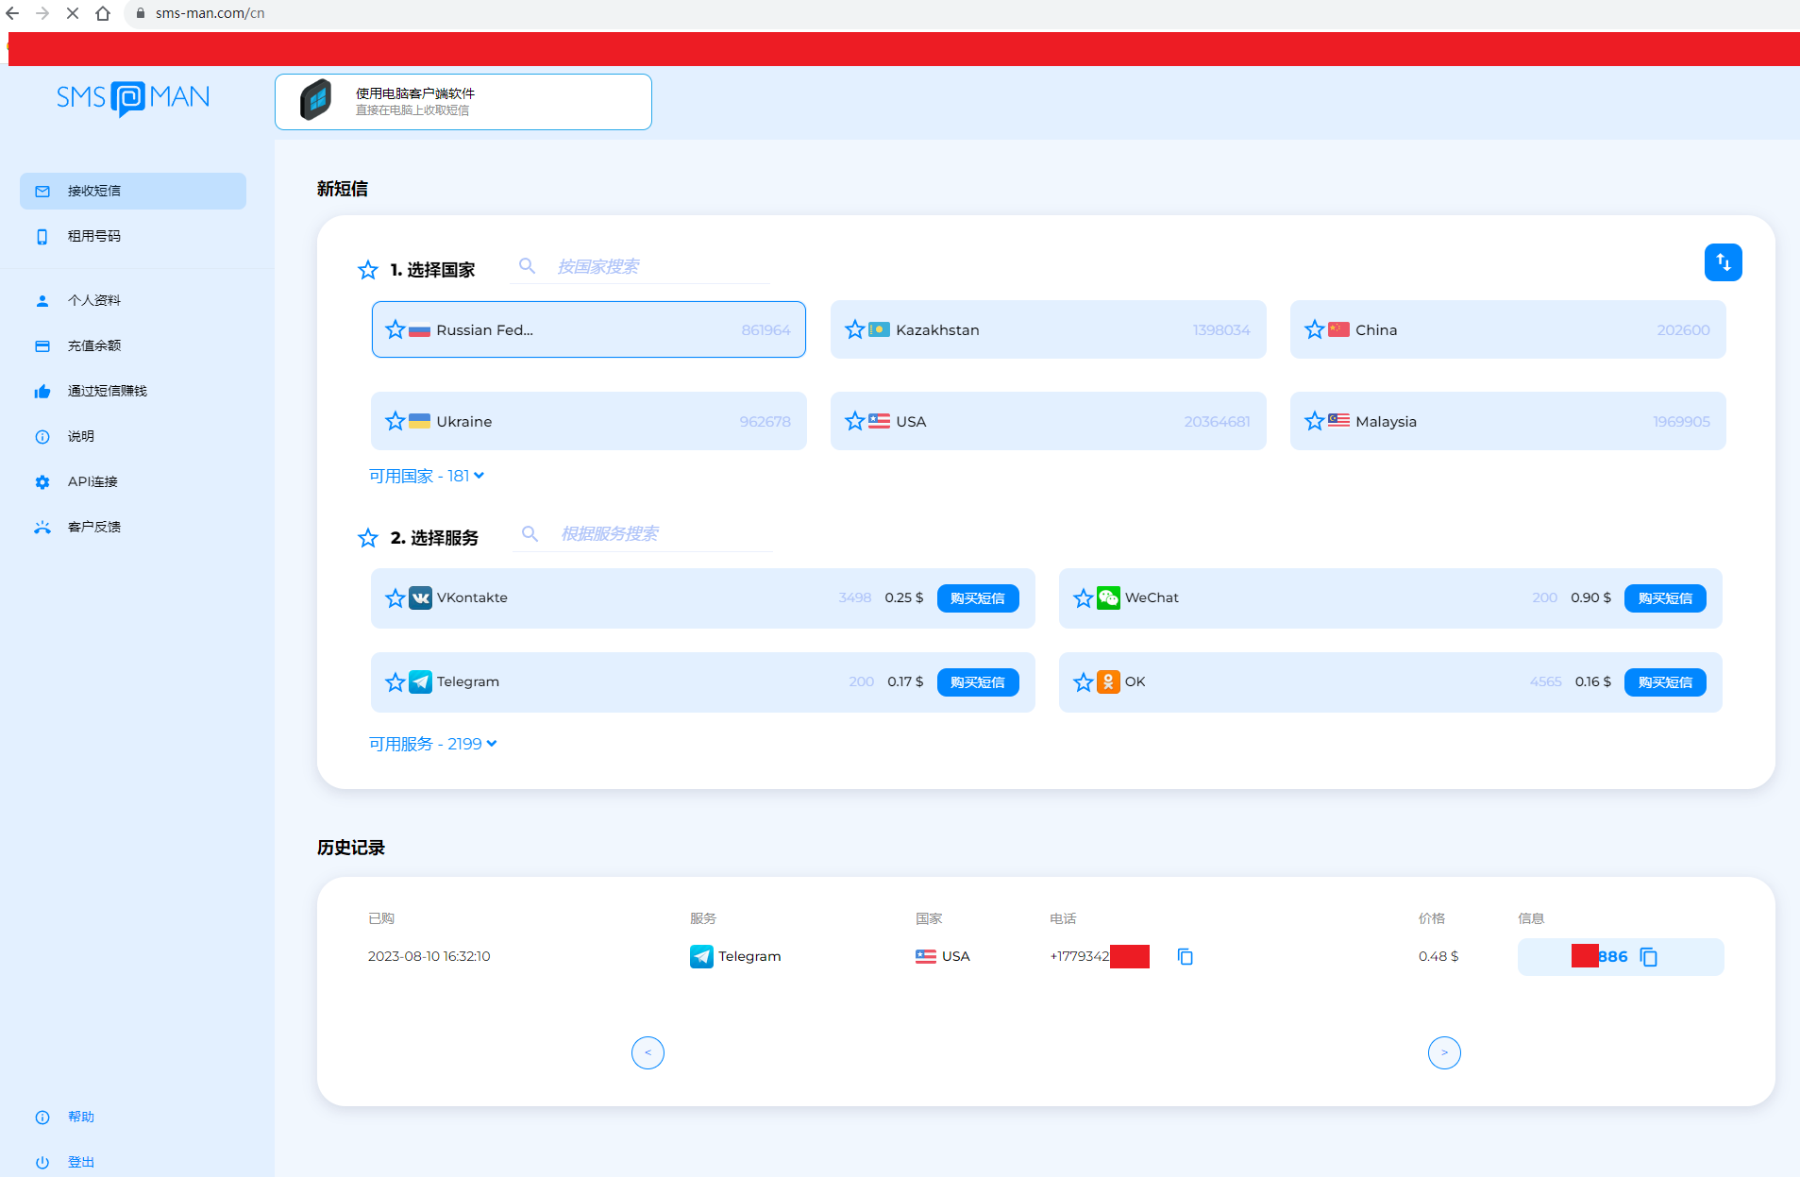Favorite Ukraine with its star
1800x1177 pixels.
click(395, 421)
